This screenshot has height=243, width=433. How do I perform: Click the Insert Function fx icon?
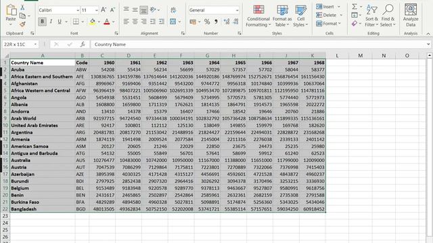(x=83, y=45)
